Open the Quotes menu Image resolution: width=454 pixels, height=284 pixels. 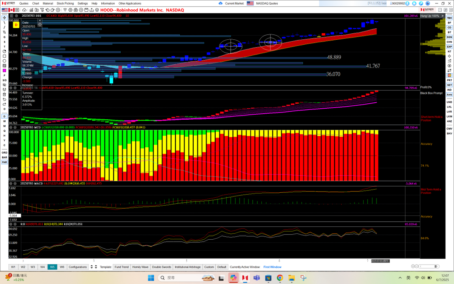[x=24, y=3]
